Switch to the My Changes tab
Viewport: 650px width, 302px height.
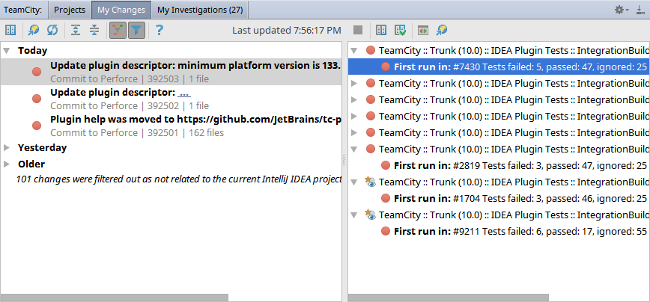[x=121, y=10]
